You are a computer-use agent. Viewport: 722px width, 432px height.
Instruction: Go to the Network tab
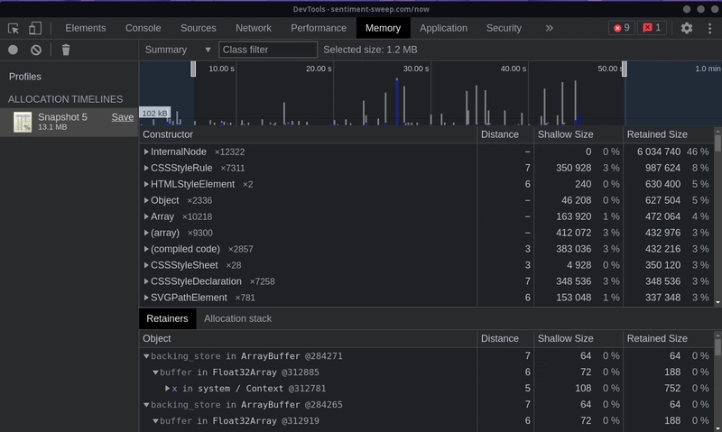coord(254,28)
